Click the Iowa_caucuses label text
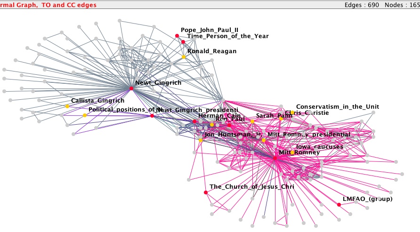Screen dimensions: 420x232 click(x=320, y=147)
